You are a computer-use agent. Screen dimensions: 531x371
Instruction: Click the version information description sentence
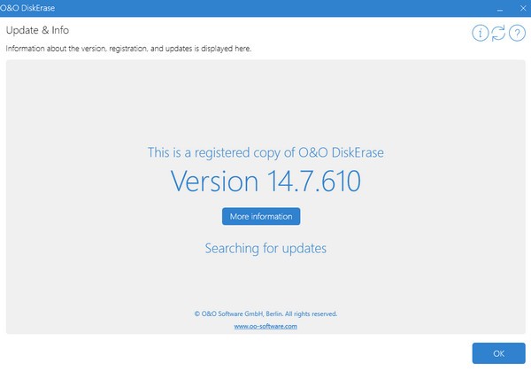pyautogui.click(x=128, y=49)
